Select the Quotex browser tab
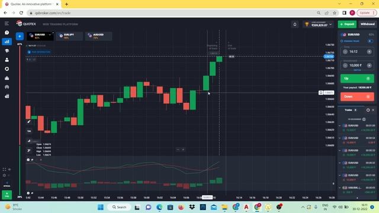The width and height of the screenshot is (379, 213). [x=31, y=4]
